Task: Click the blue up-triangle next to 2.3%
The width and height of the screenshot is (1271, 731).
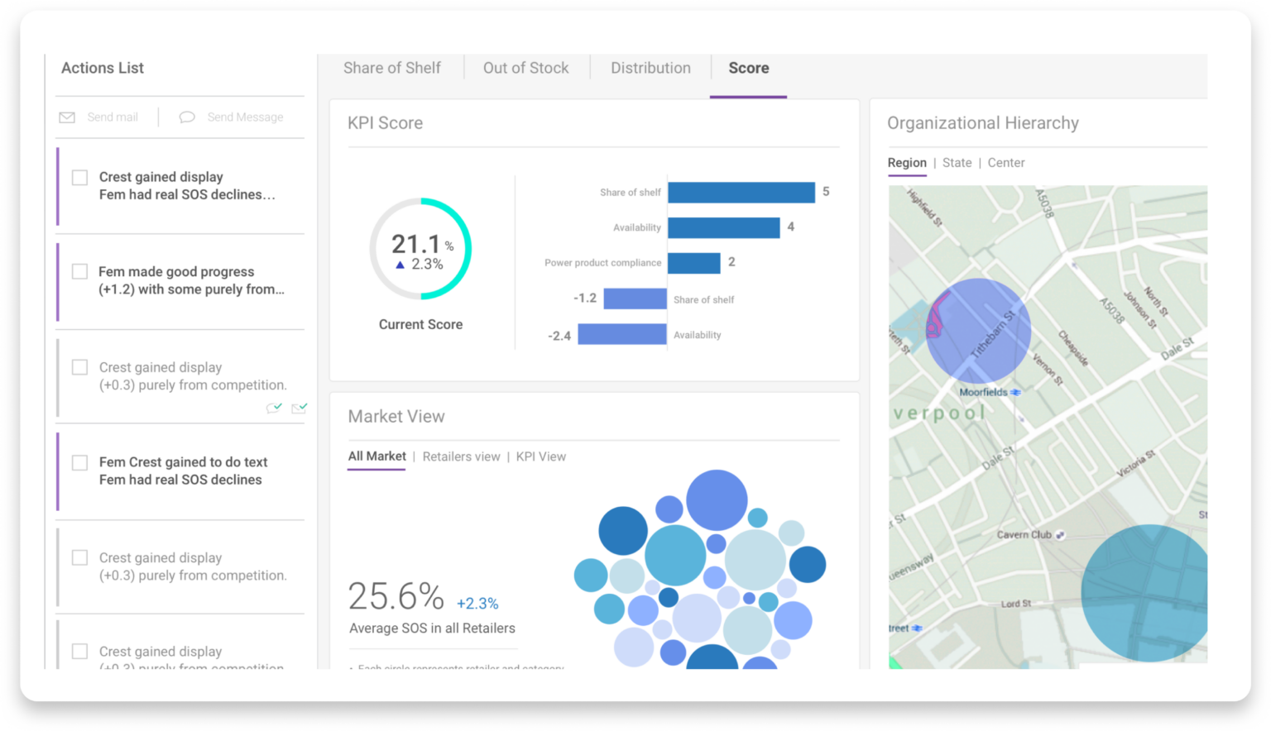Action: [400, 265]
